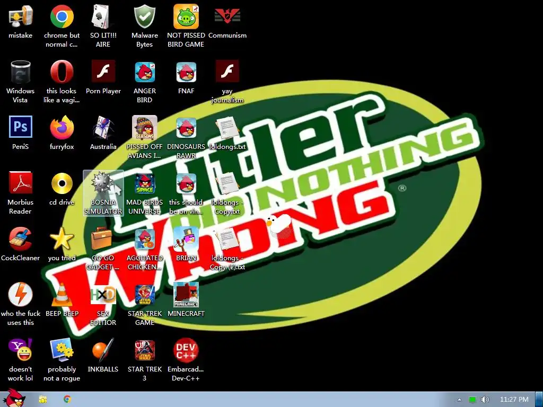Select the 'Malware Bytes' shield icon

(144, 16)
